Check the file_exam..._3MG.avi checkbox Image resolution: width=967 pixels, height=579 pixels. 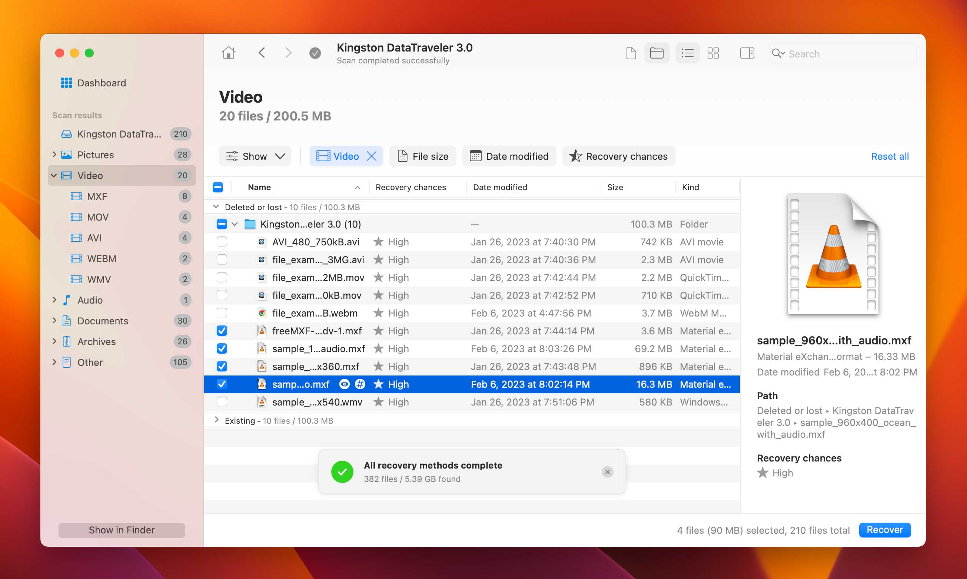[222, 259]
